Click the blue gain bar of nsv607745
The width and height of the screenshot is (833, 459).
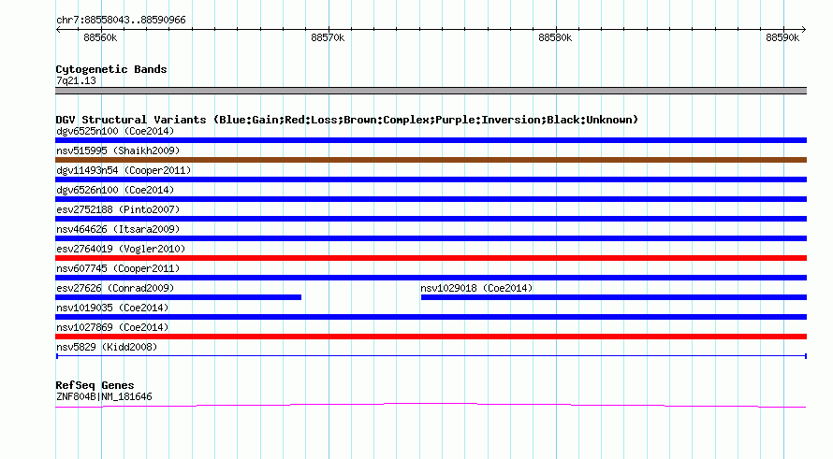click(x=431, y=278)
